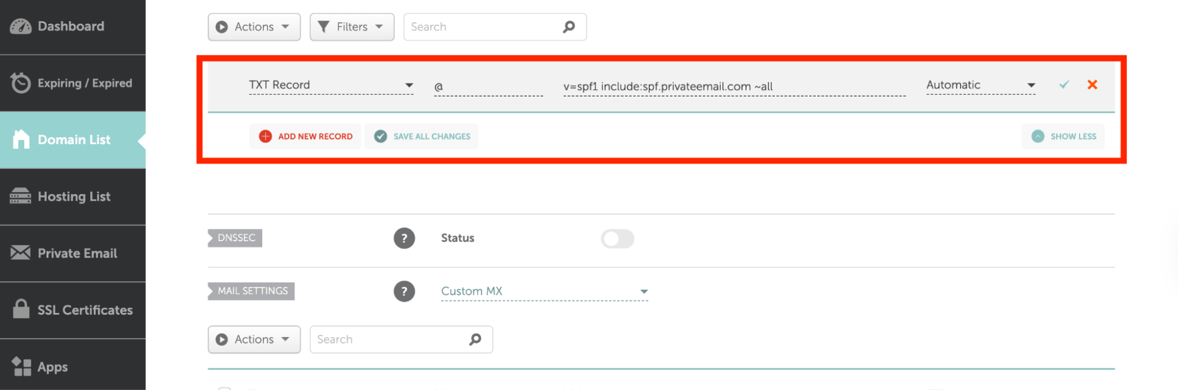Toggle the DNSSEC Status switch
Screen dimensions: 1178x390
[x=617, y=238]
